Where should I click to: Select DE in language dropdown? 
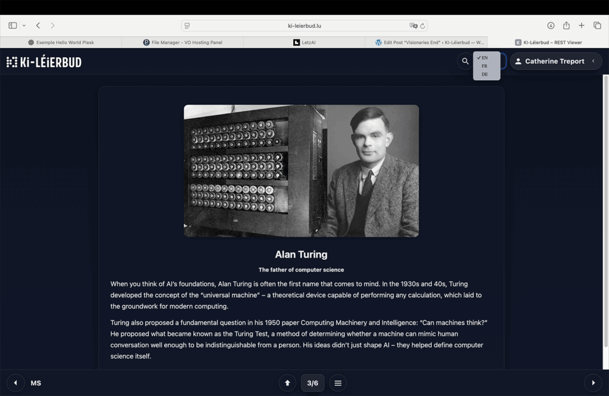485,74
